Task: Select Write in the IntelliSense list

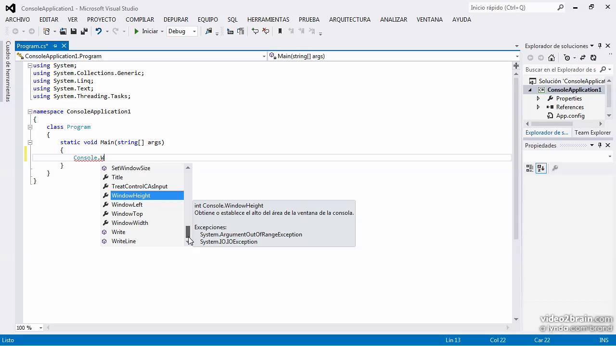Action: coord(142,232)
